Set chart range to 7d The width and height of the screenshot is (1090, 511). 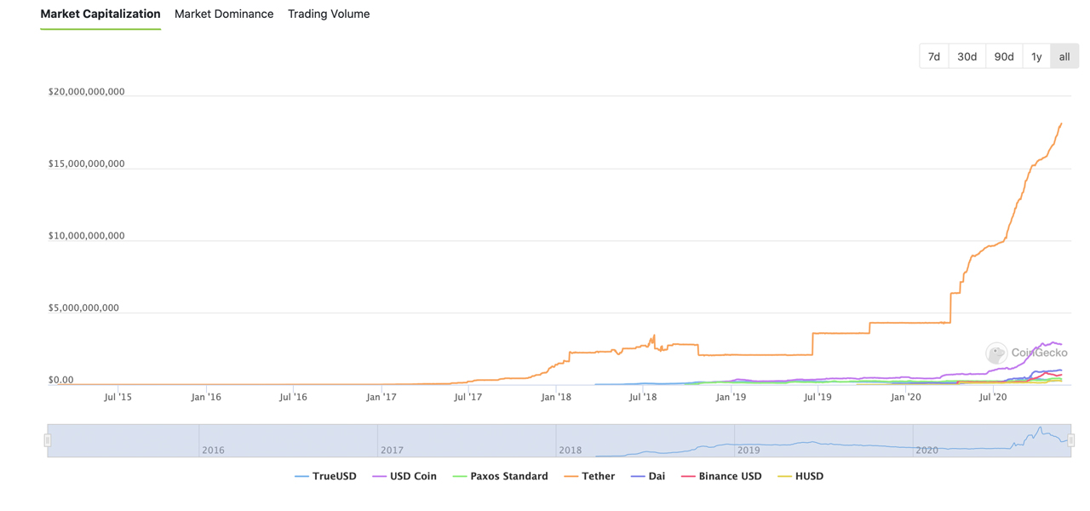tap(934, 56)
